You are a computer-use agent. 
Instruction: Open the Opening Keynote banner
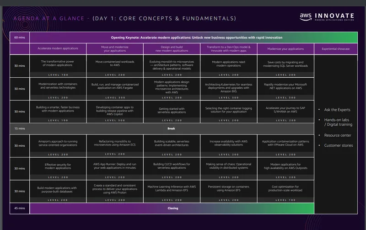pyautogui.click(x=194, y=37)
